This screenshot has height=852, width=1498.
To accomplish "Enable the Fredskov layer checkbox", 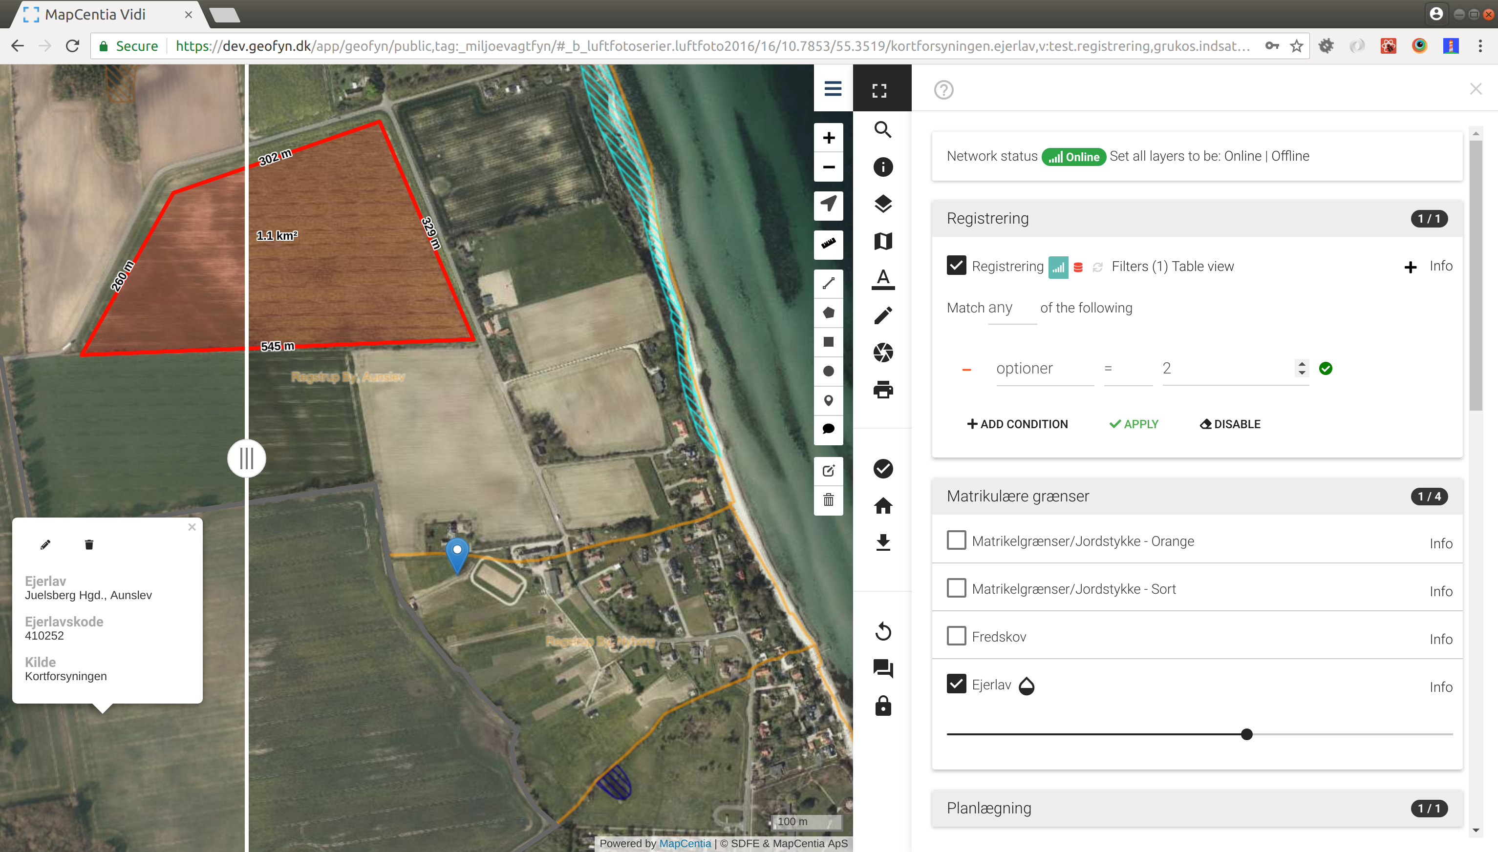I will [x=956, y=636].
